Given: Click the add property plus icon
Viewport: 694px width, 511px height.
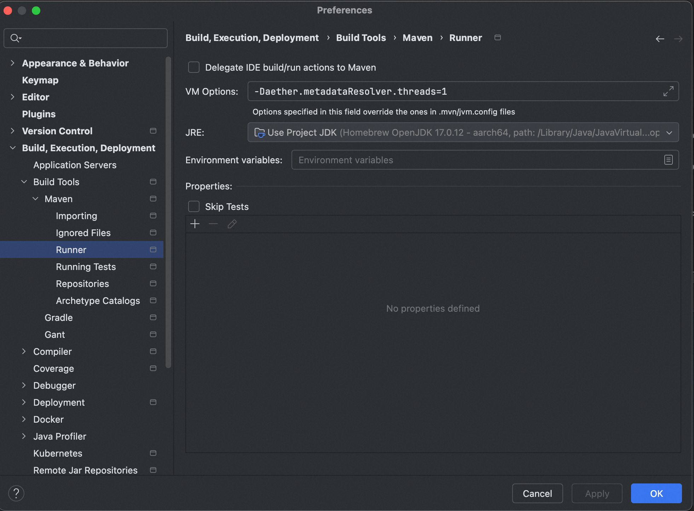Looking at the screenshot, I should pos(195,224).
